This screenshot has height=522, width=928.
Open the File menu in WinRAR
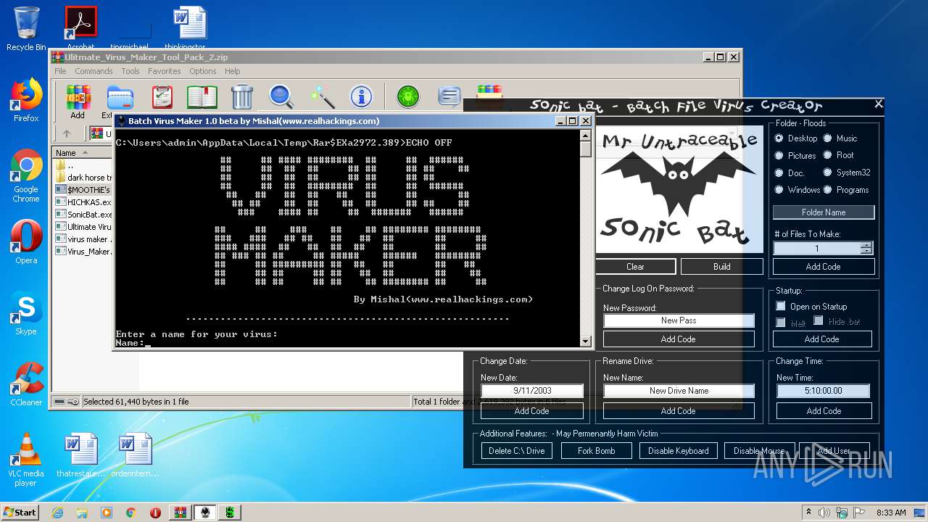pos(60,71)
